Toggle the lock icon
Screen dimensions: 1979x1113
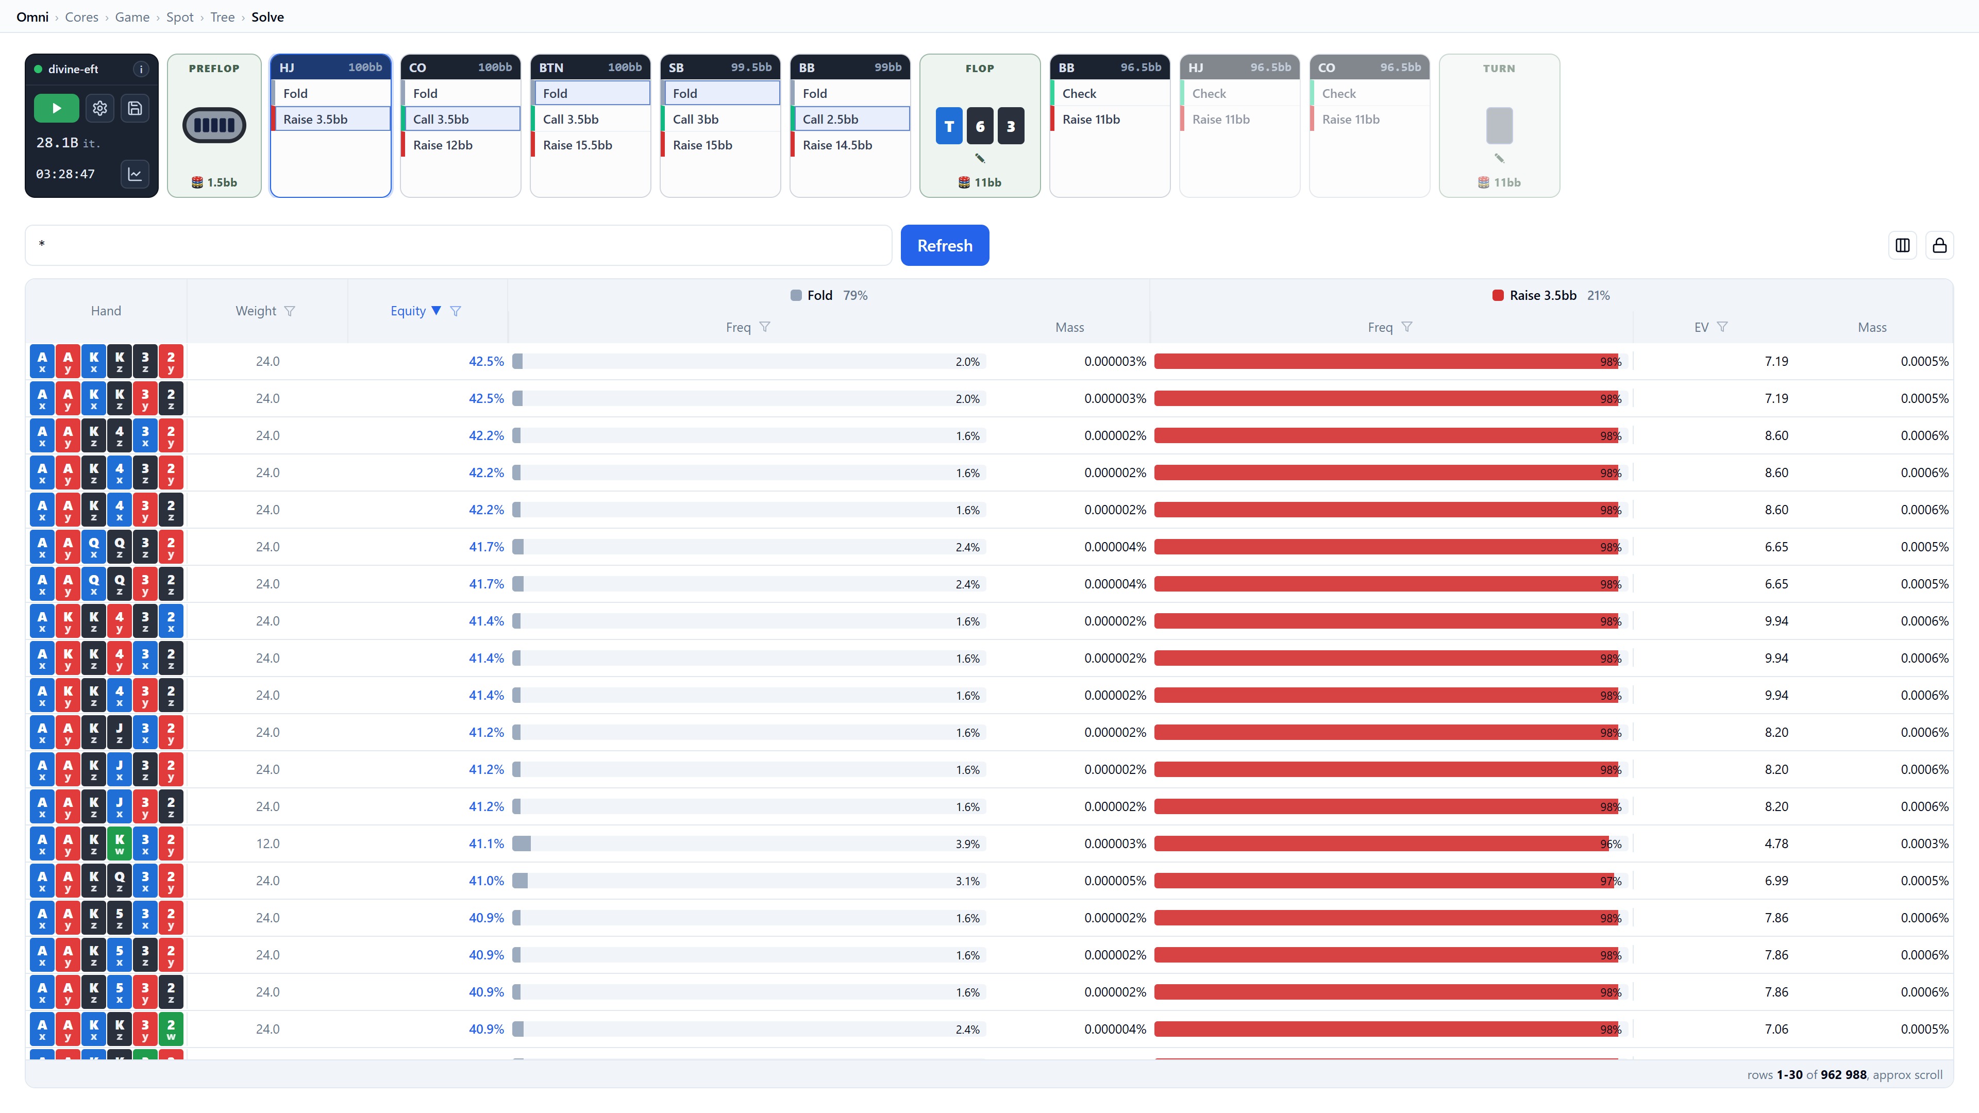point(1939,245)
